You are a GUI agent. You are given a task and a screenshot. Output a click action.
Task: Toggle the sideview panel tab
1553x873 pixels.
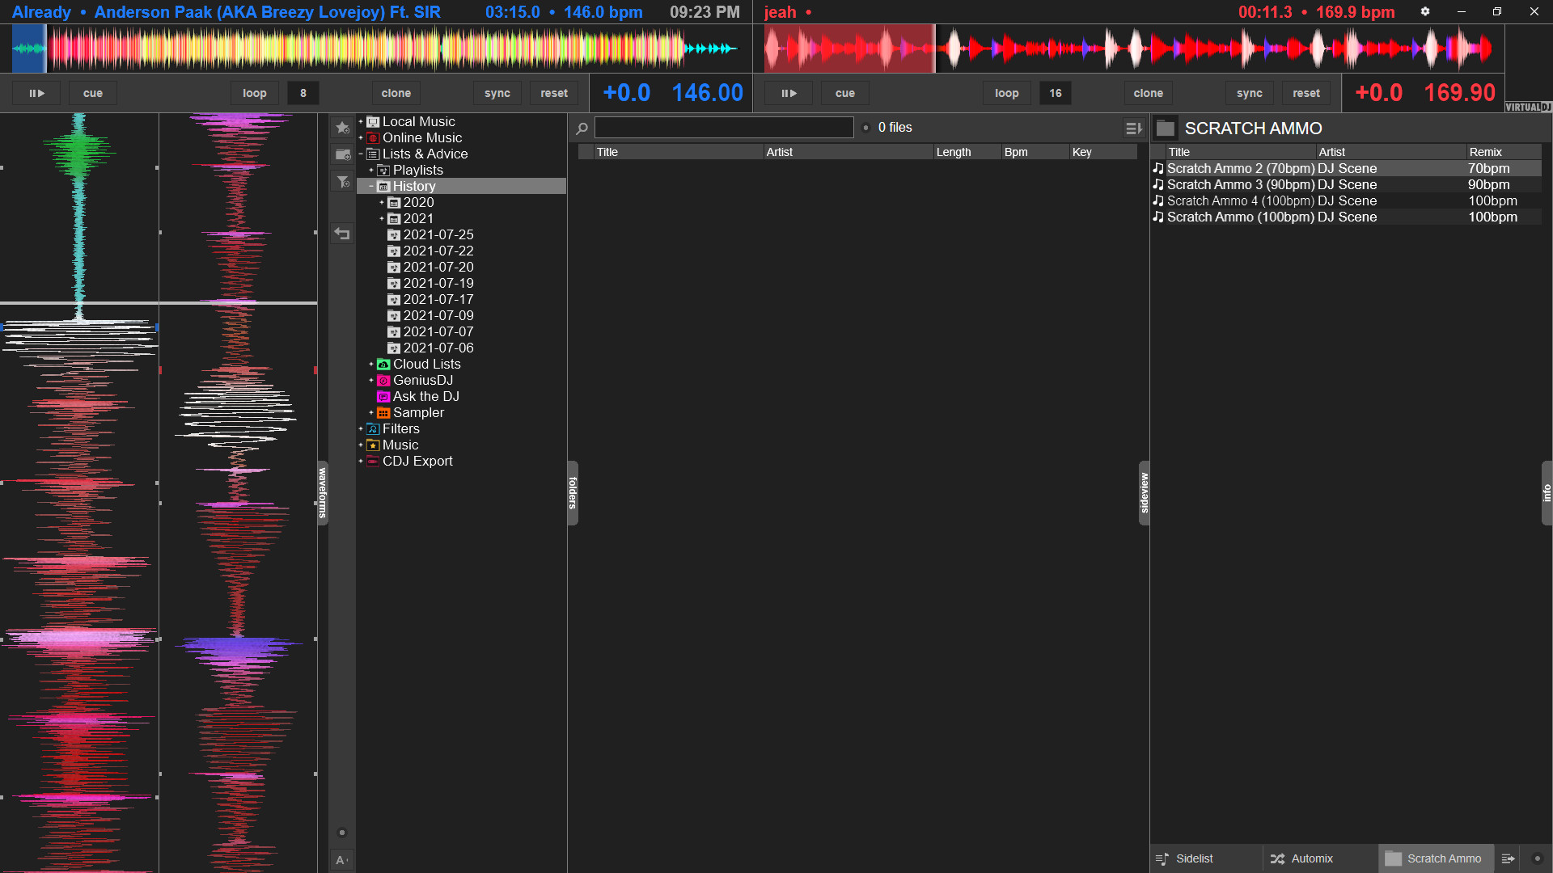(x=1144, y=493)
